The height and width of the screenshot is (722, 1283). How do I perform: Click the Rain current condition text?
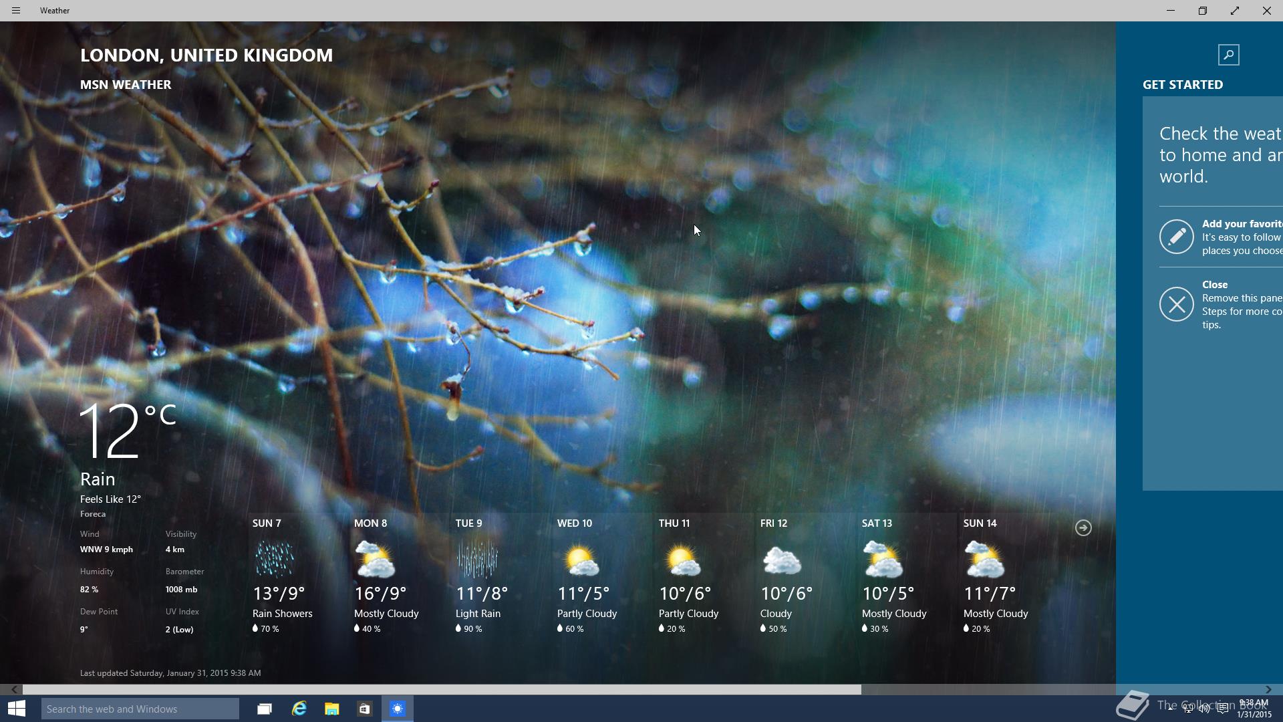pyautogui.click(x=98, y=479)
